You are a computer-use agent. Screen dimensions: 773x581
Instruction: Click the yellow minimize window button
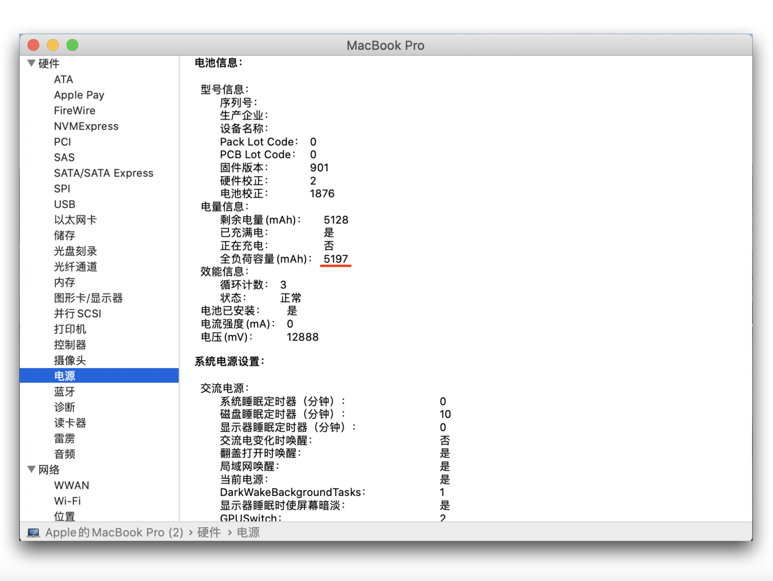tap(53, 45)
